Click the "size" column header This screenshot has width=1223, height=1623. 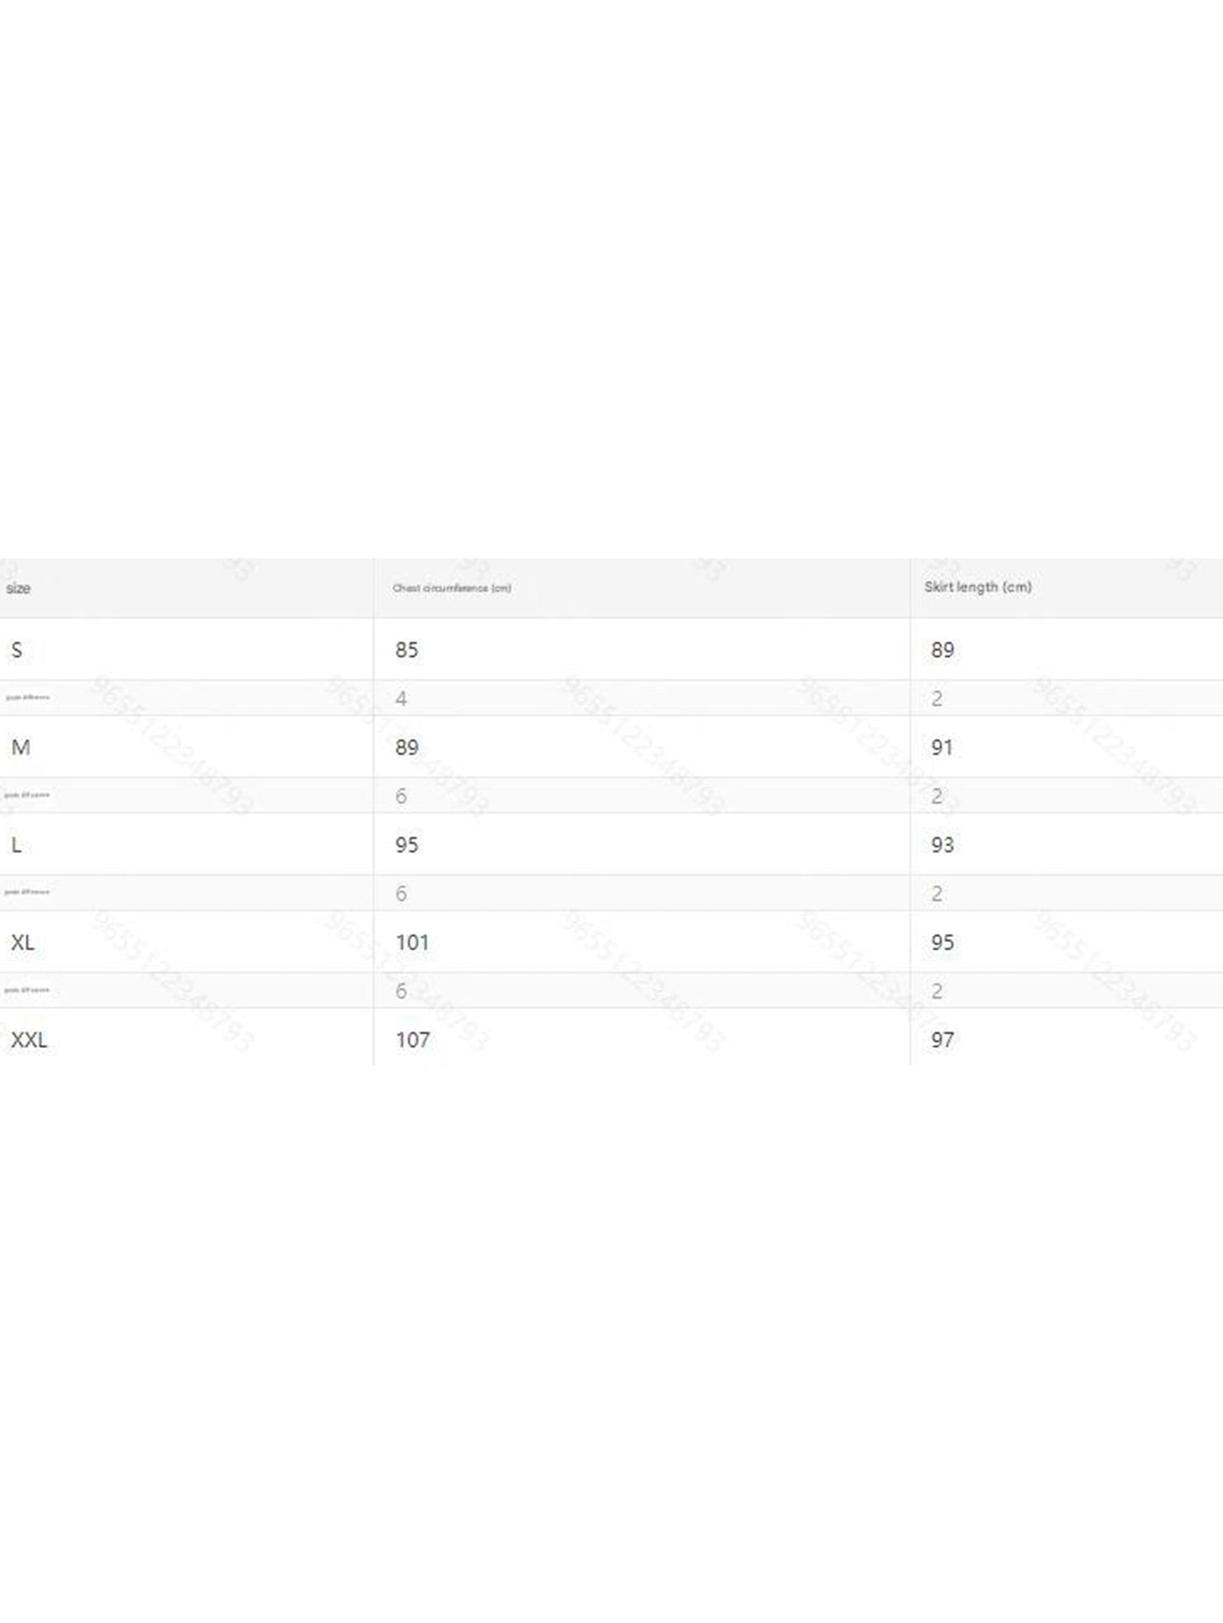18,588
